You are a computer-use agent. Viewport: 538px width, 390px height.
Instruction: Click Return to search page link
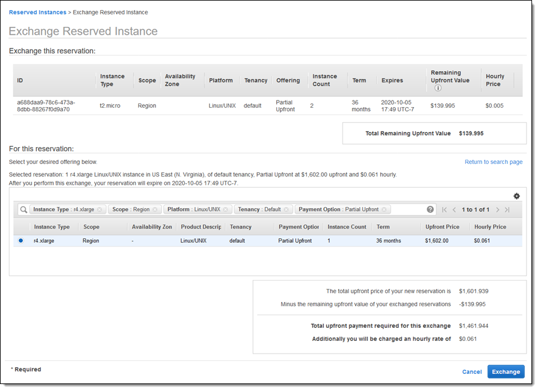coord(493,162)
